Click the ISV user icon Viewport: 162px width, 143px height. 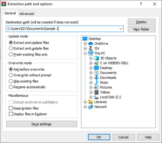tap(91, 48)
